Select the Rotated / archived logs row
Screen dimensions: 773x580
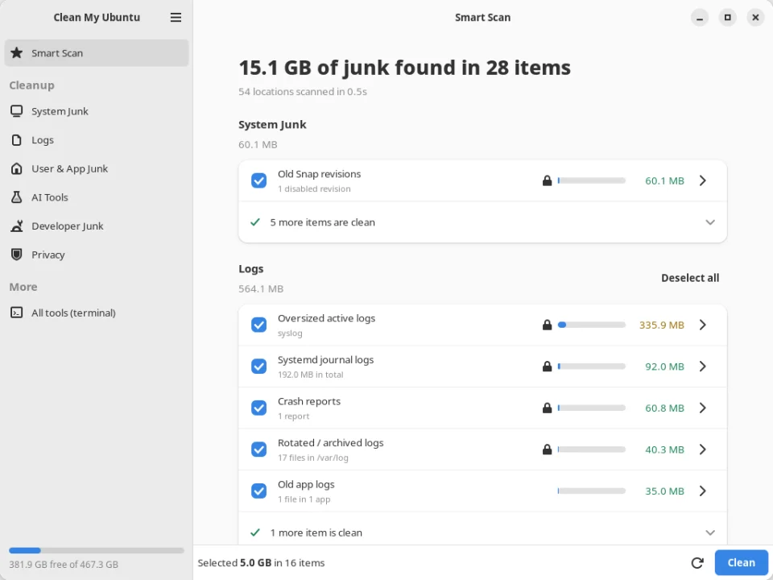[x=482, y=449]
